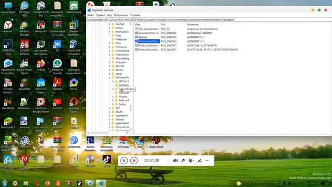The width and height of the screenshot is (332, 187).
Task: Launch FastStone Image Viewer from the desktop
Action: pos(41,105)
